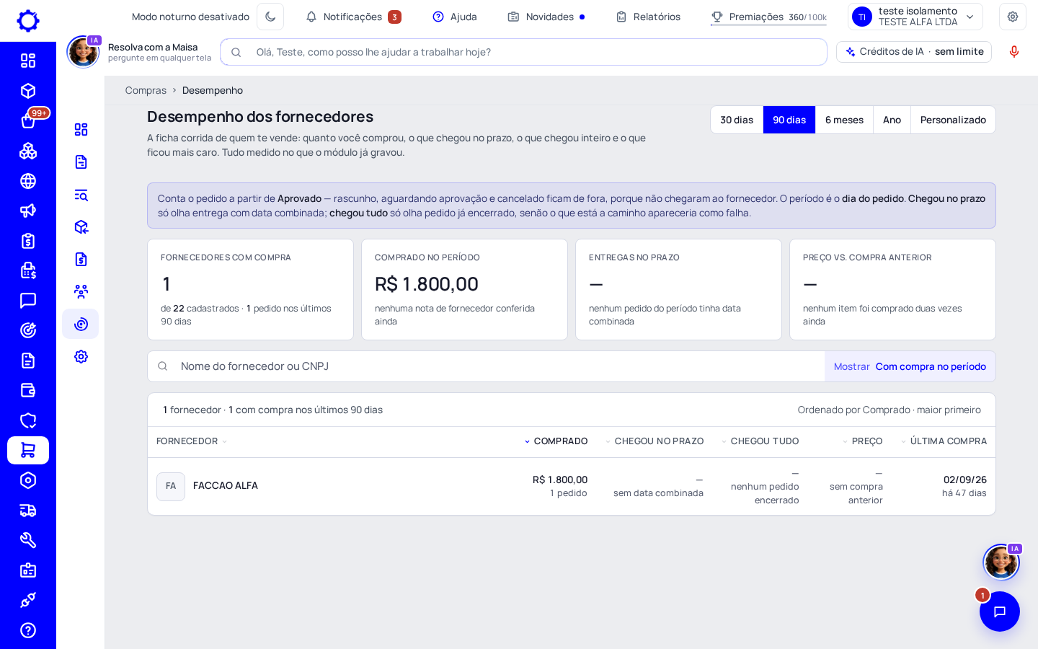Open the chat bubble icon in the blue sidebar

(x=28, y=301)
